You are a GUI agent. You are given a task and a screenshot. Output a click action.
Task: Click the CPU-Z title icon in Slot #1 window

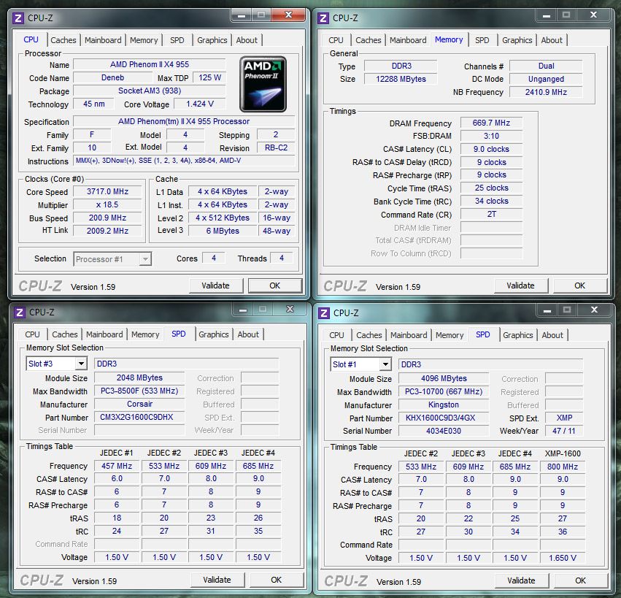324,313
